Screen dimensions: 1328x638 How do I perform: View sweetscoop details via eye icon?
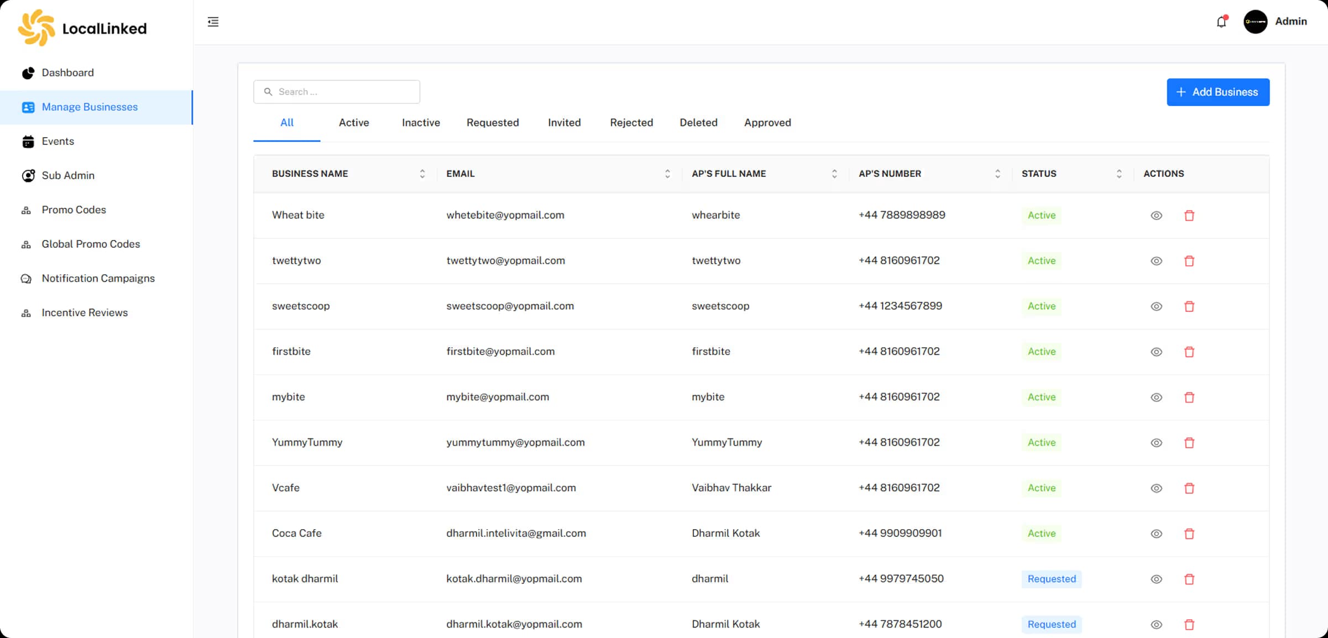pos(1156,306)
